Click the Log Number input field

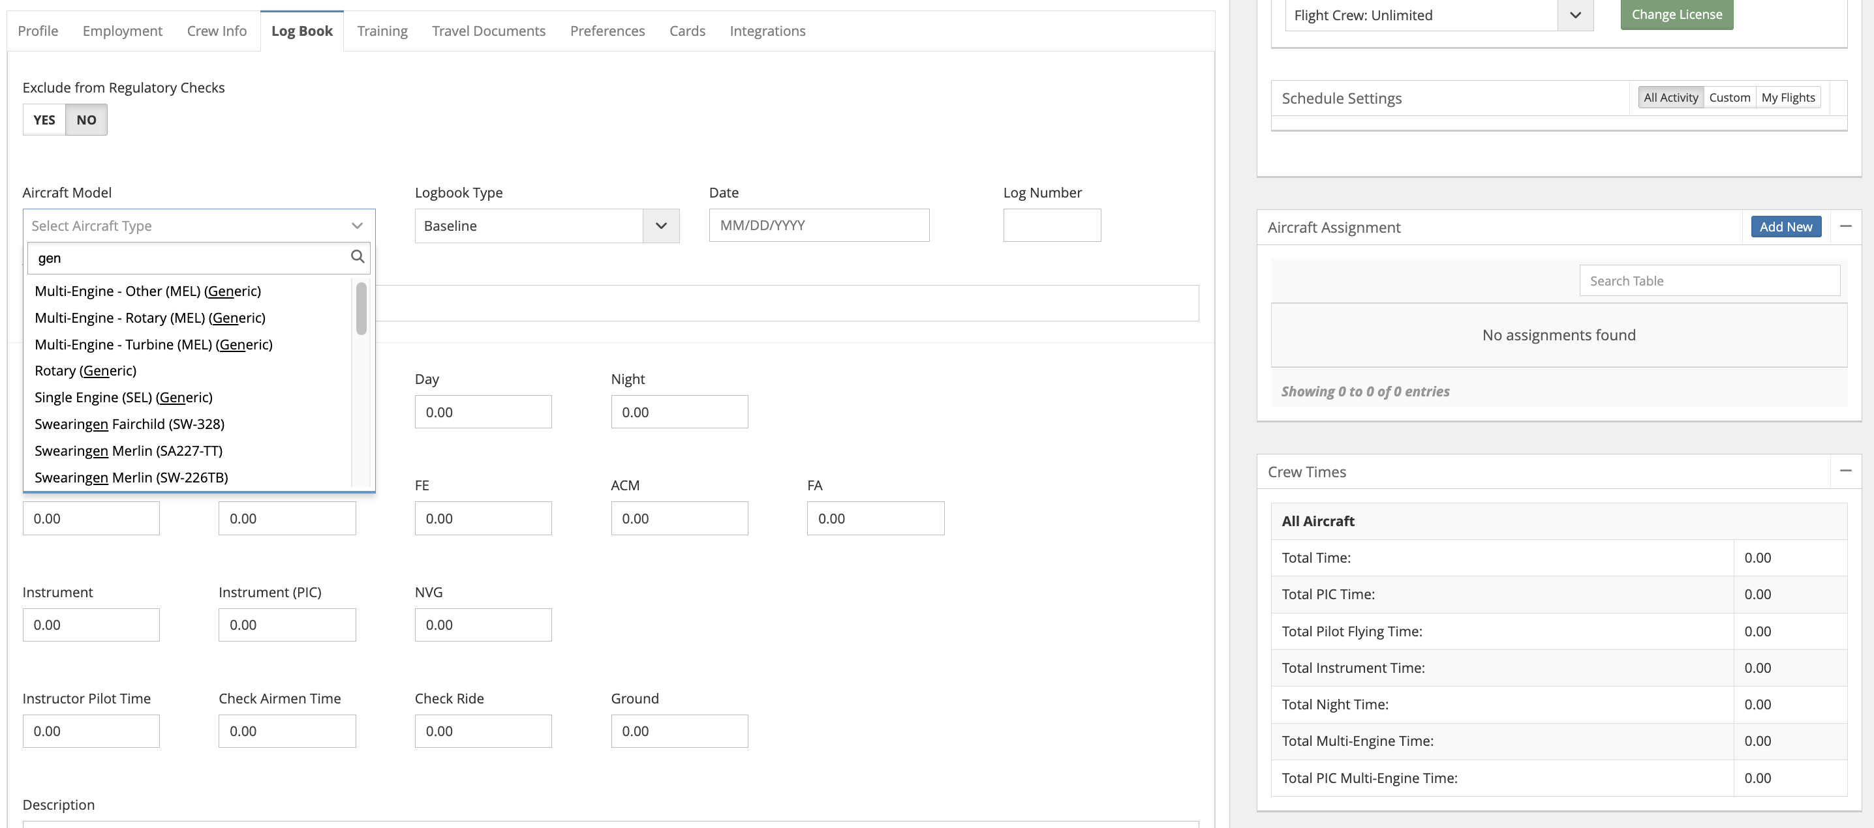1052,226
